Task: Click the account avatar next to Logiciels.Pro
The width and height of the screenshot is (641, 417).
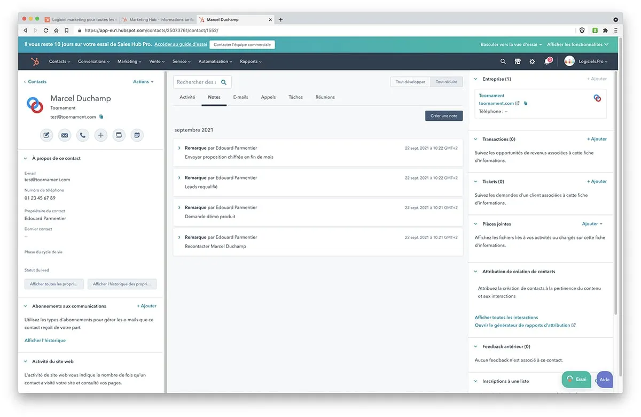Action: tap(569, 61)
